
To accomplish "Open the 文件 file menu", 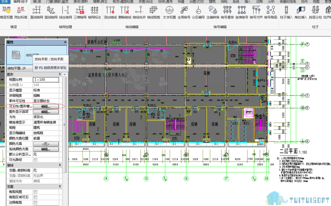I will pyautogui.click(x=5, y=2).
